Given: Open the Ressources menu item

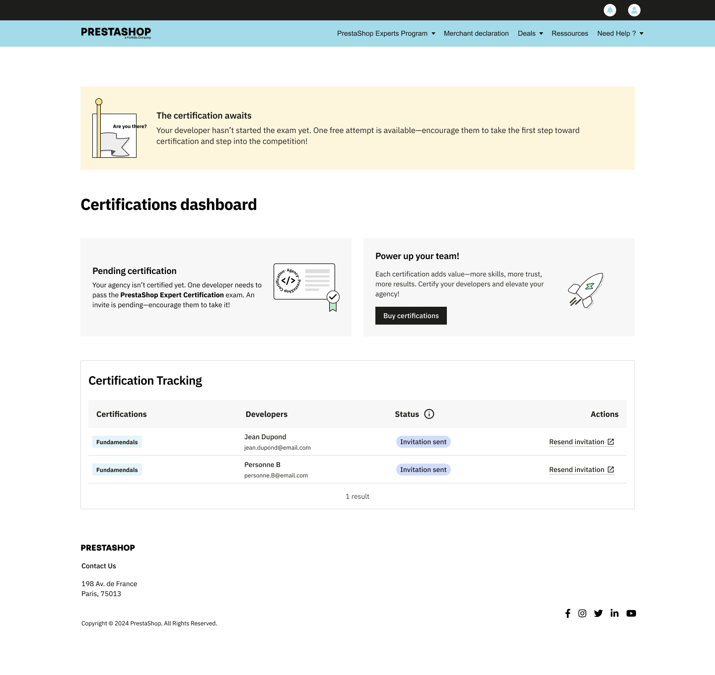Looking at the screenshot, I should pyautogui.click(x=570, y=33).
